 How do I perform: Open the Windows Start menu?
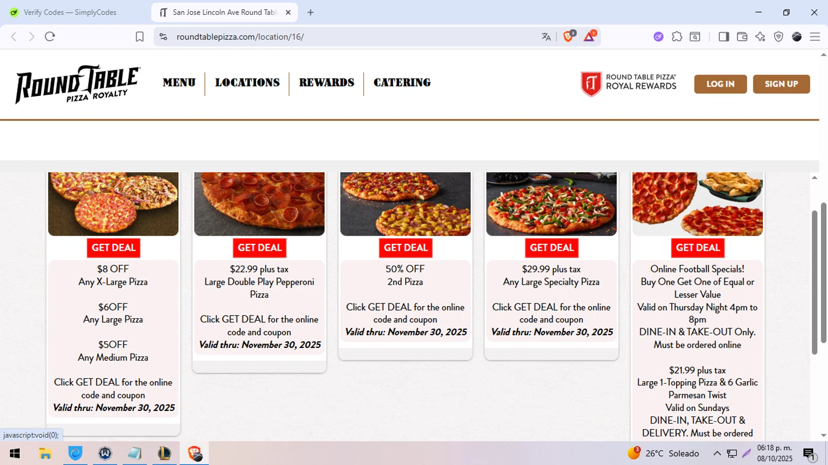pos(15,453)
